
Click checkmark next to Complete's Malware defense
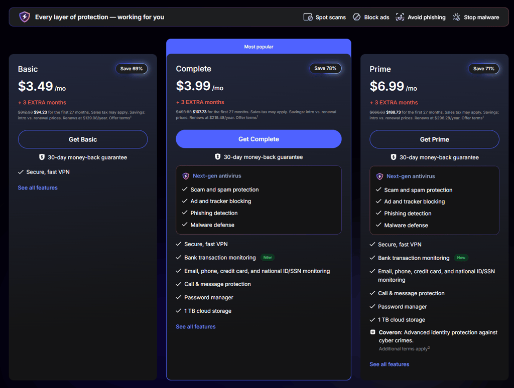coord(185,225)
